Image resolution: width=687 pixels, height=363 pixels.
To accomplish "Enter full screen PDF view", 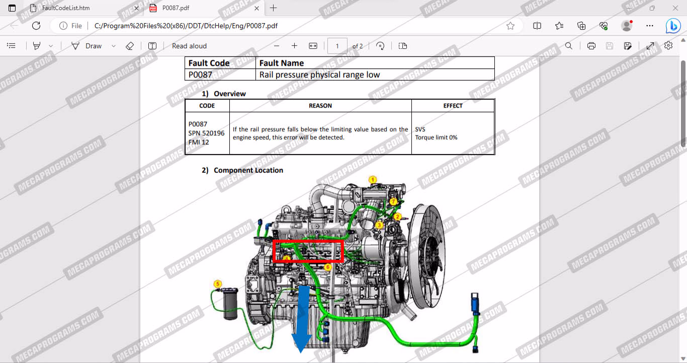I will click(650, 46).
